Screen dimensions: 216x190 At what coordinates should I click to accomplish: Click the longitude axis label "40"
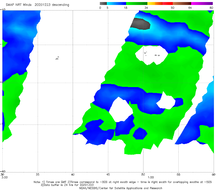(73, 175)
